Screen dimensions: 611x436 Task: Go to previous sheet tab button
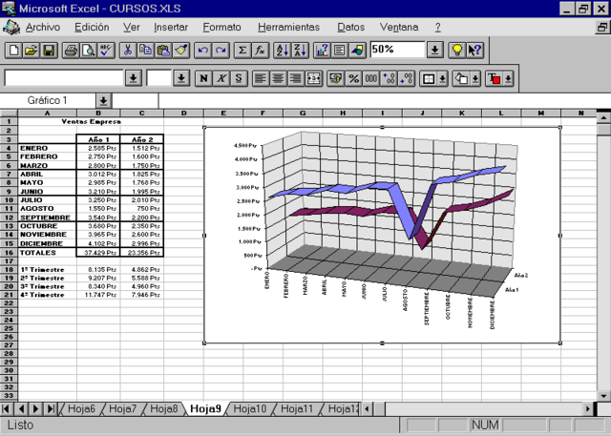point(21,408)
